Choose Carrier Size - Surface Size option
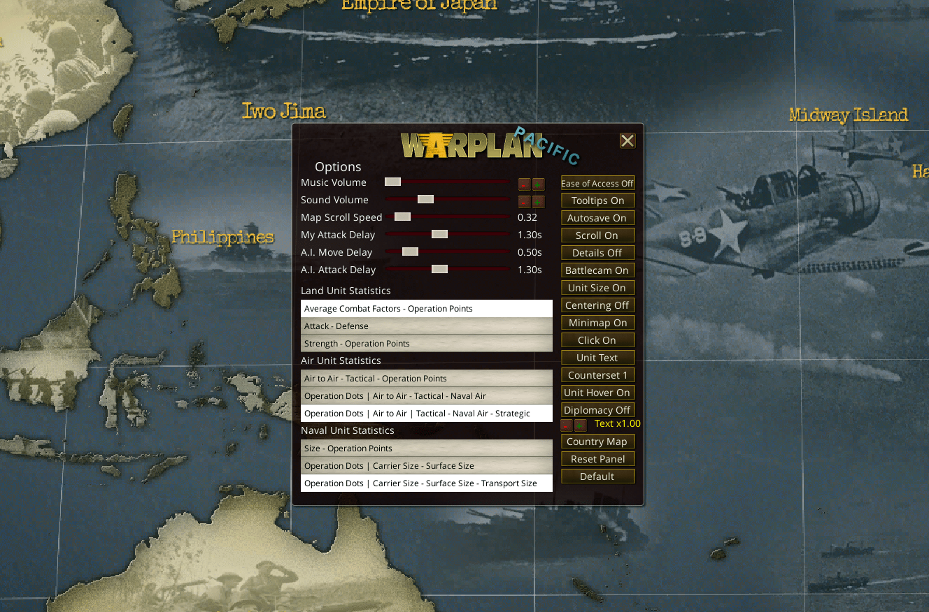Viewport: 929px width, 612px height. [427, 466]
